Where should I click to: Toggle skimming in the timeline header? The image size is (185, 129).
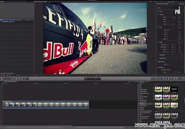(x=129, y=82)
